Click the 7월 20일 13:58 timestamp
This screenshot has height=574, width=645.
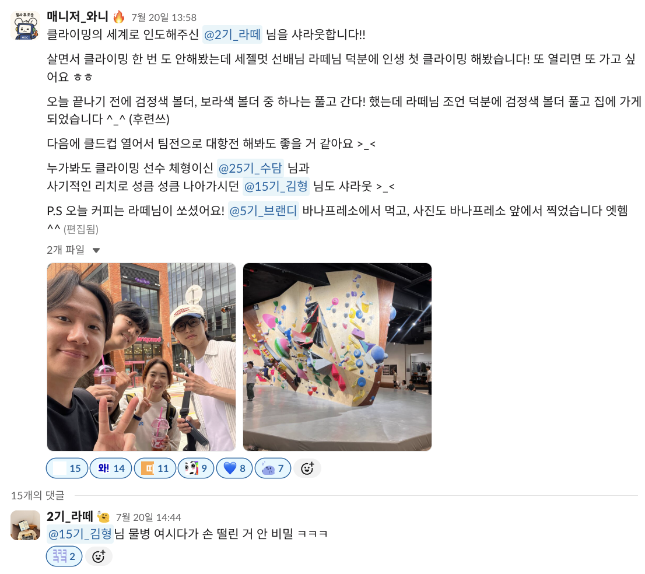click(x=164, y=17)
